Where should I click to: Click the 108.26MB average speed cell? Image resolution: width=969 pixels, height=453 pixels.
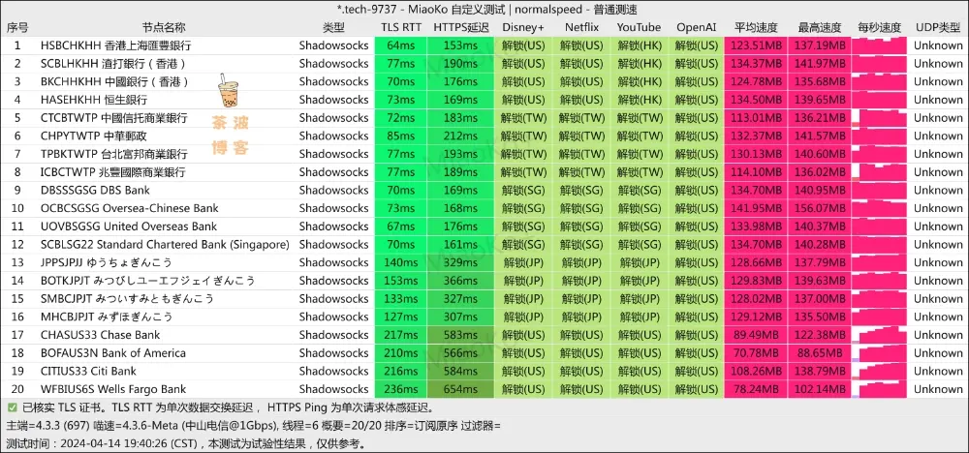pos(756,371)
